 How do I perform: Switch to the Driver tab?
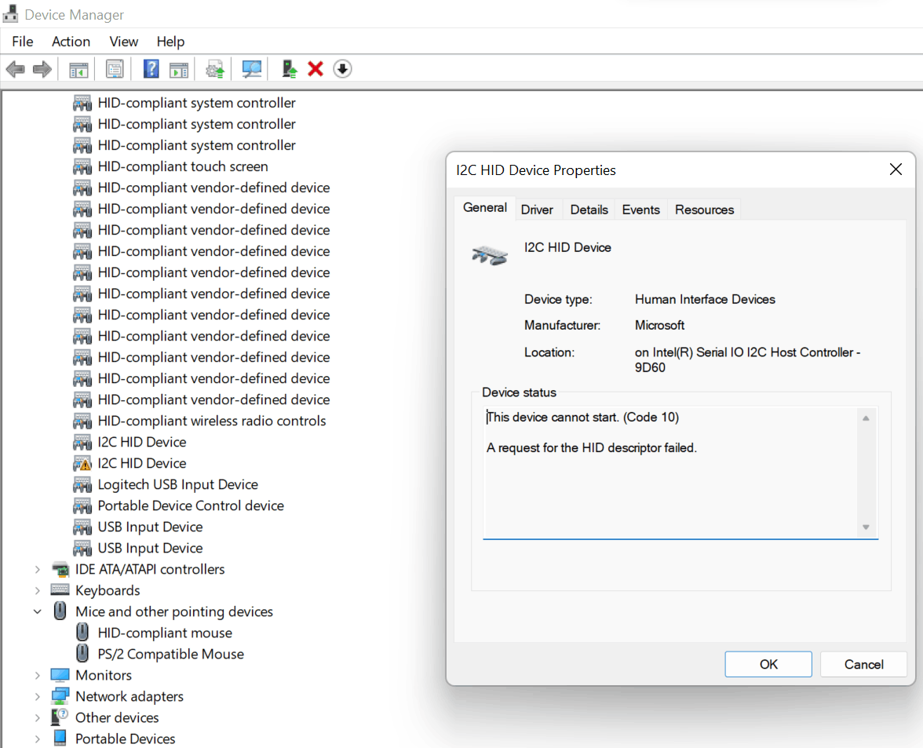[537, 210]
